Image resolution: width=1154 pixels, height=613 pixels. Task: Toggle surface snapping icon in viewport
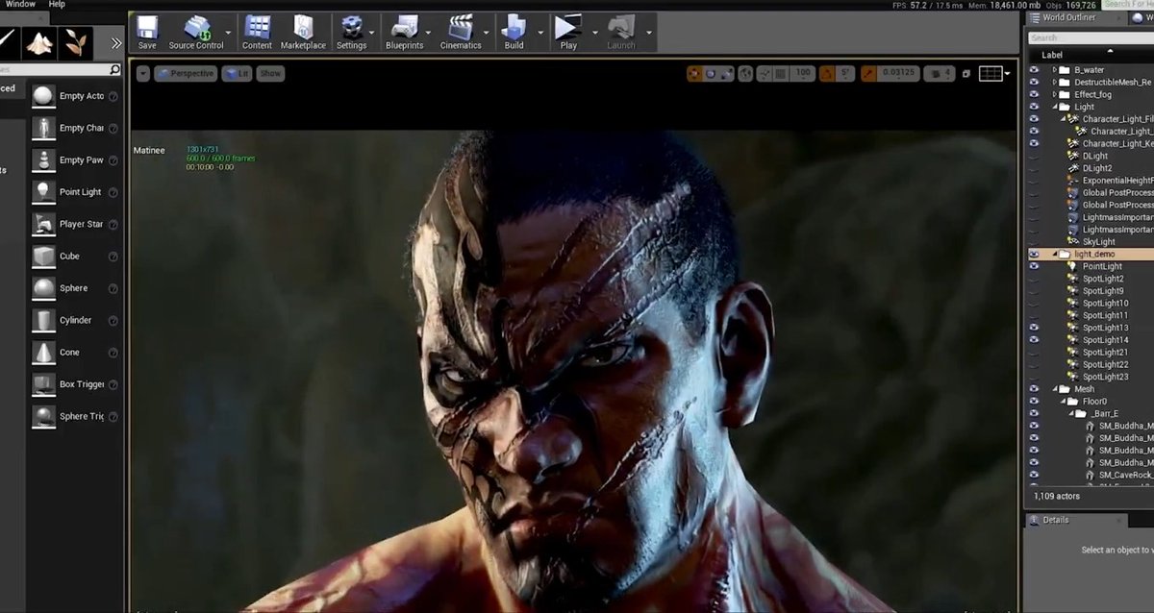765,73
